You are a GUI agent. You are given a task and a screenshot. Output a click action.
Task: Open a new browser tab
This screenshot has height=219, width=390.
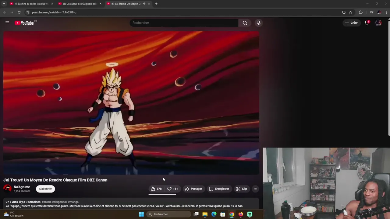pos(156,4)
